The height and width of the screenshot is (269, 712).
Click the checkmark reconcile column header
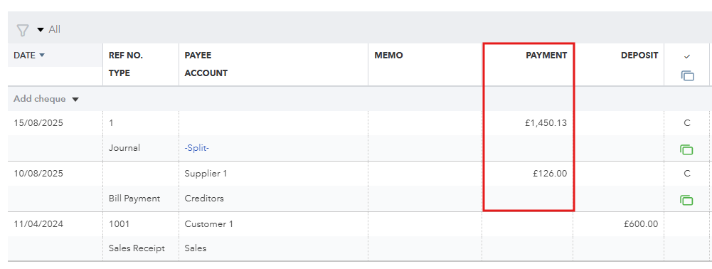pos(687,56)
